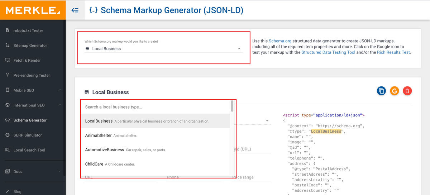
Task: Select AnimalShelter from the type list
Action: pyautogui.click(x=155, y=135)
